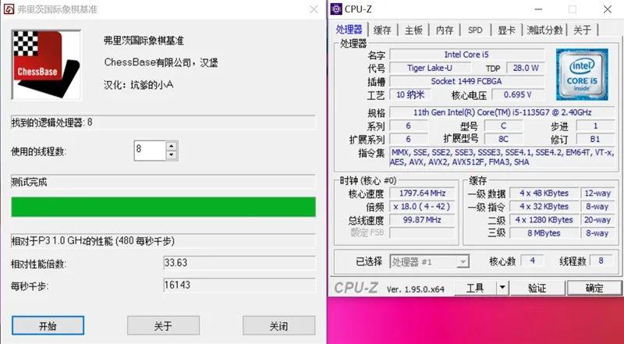Switch to the 主板 tab
This screenshot has height=344, width=624.
point(413,30)
